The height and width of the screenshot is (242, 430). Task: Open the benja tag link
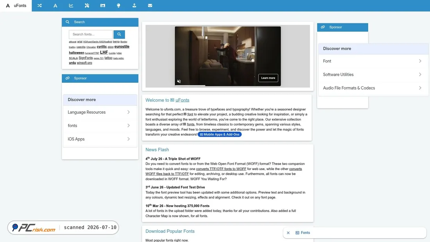[x=116, y=42]
